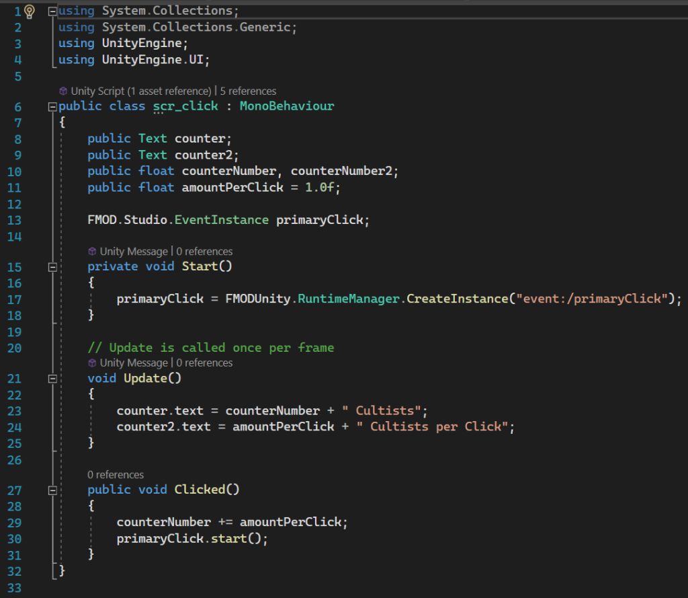Click the scr_click class name
688x598 pixels.
pos(186,106)
